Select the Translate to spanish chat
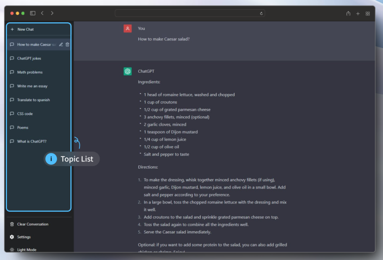Screen dimensions: 383x260 tap(33, 100)
